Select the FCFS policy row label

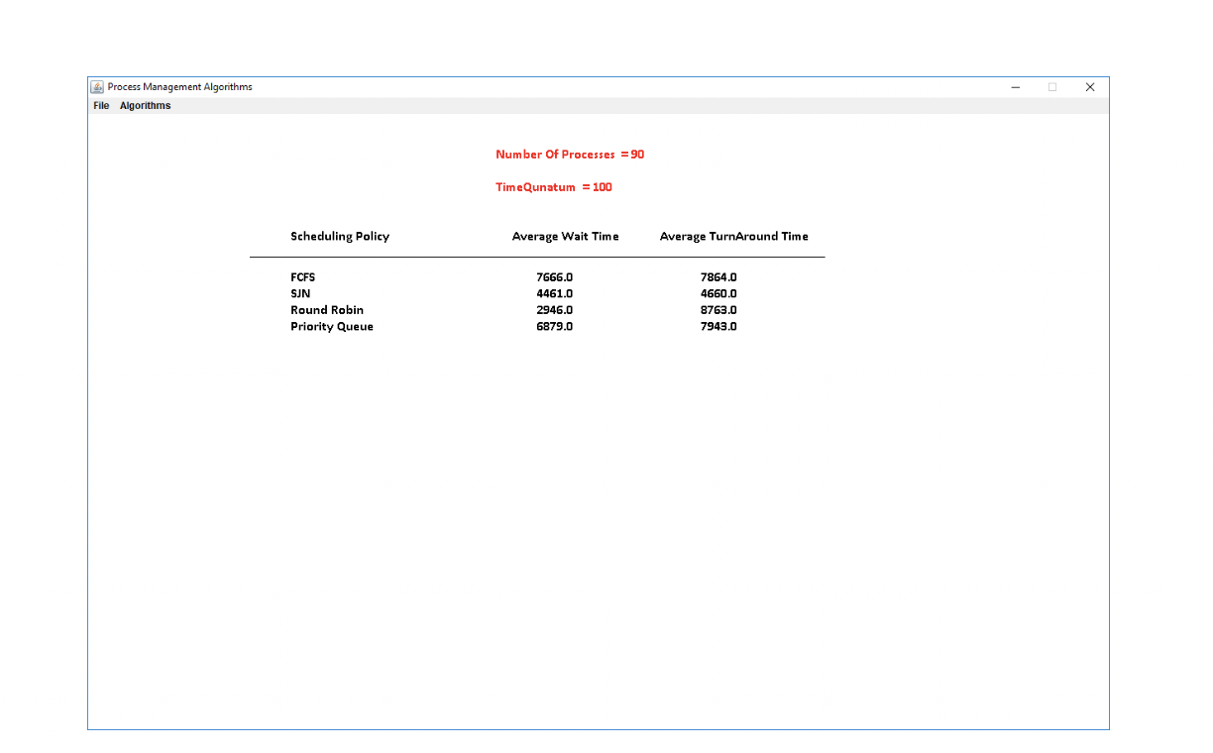click(302, 277)
